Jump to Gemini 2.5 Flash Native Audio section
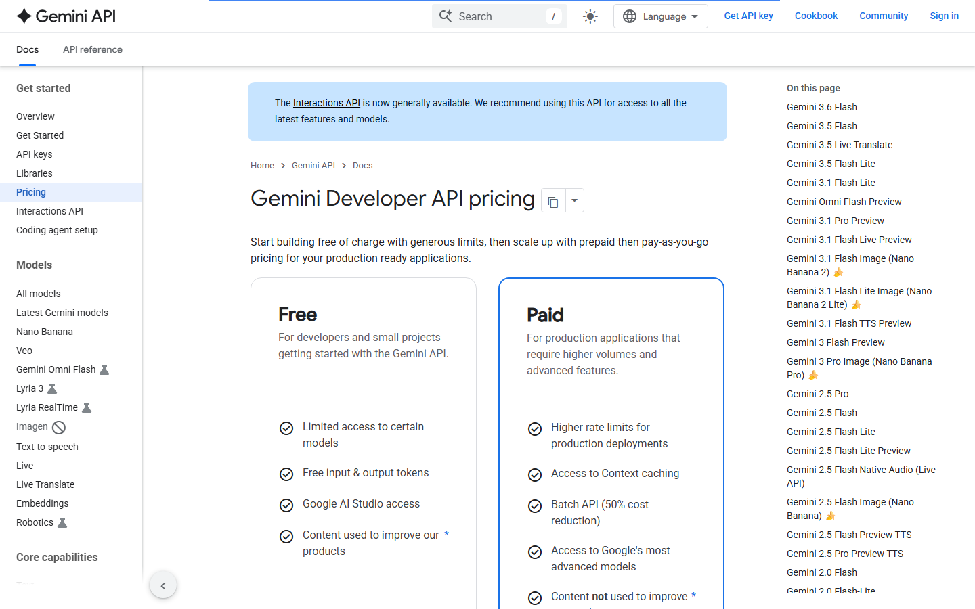 (861, 476)
